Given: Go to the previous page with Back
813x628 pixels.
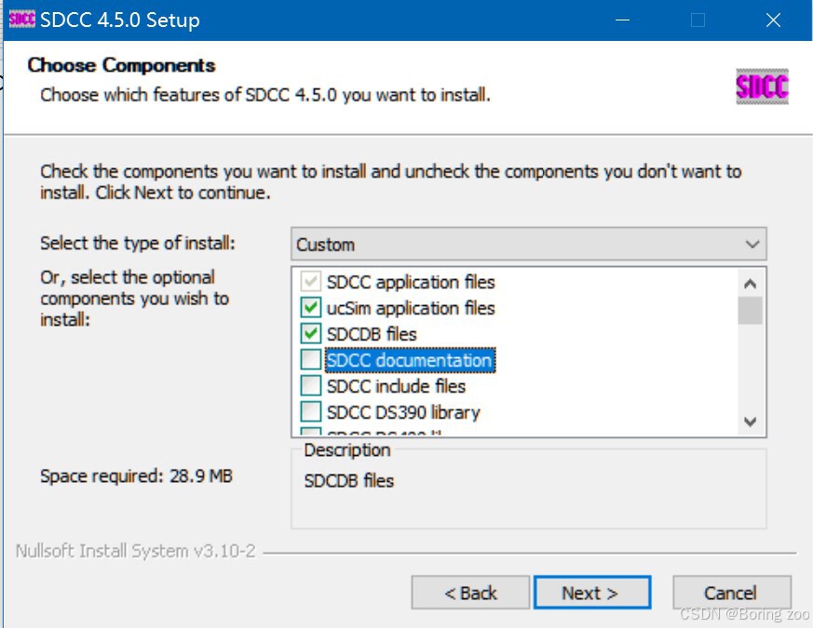Looking at the screenshot, I should click(470, 593).
